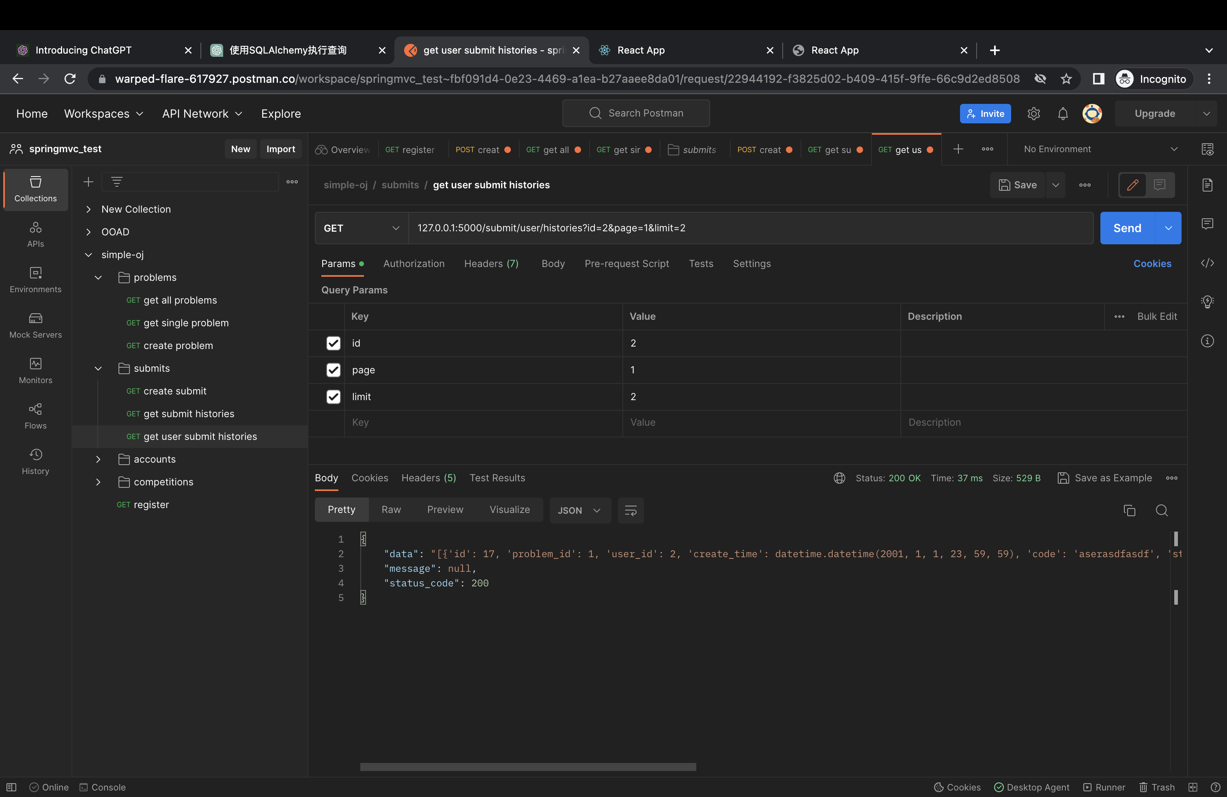Image resolution: width=1227 pixels, height=797 pixels.
Task: Switch to the Pre-request Script tab
Action: click(626, 263)
